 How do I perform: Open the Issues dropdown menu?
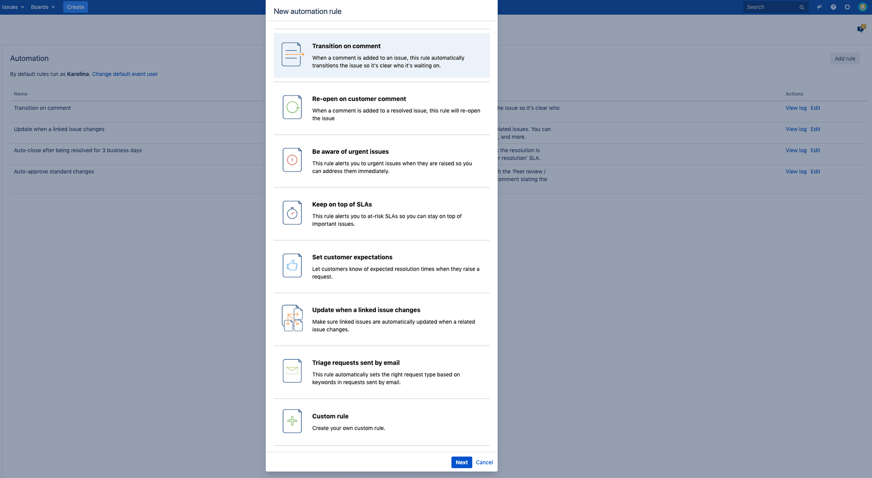13,7
